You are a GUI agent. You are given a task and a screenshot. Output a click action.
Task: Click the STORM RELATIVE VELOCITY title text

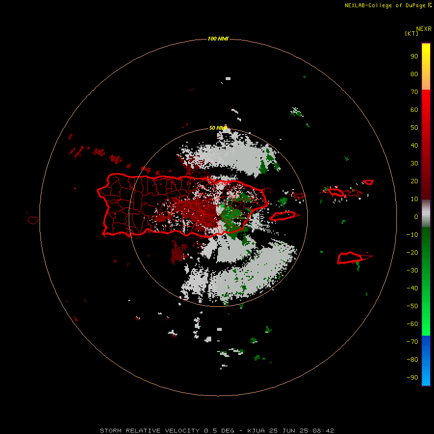click(150, 431)
